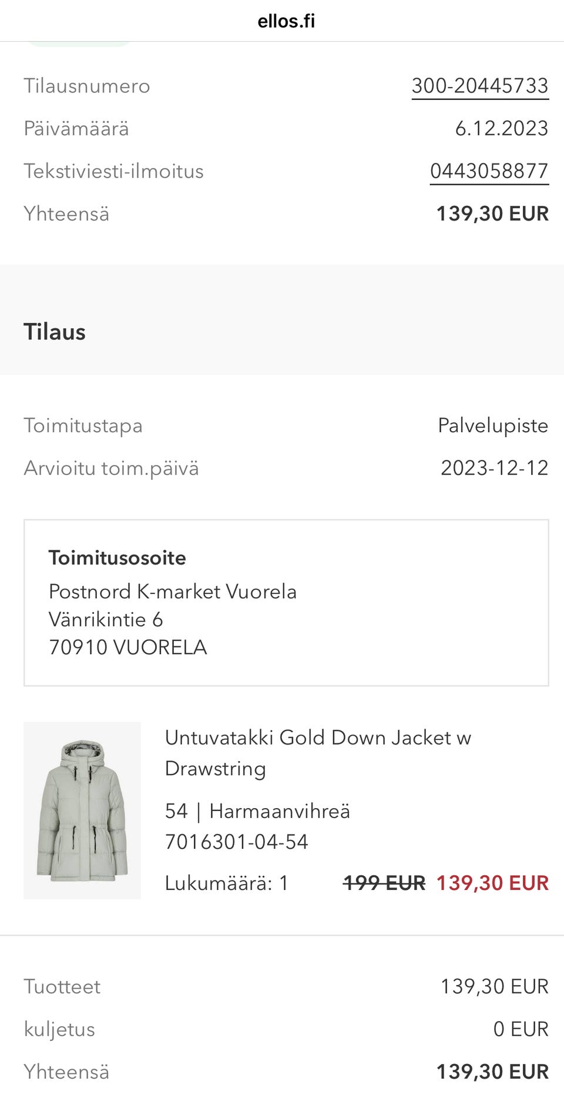Click the order date 6.12.2023
This screenshot has width=564, height=1111.
[501, 128]
